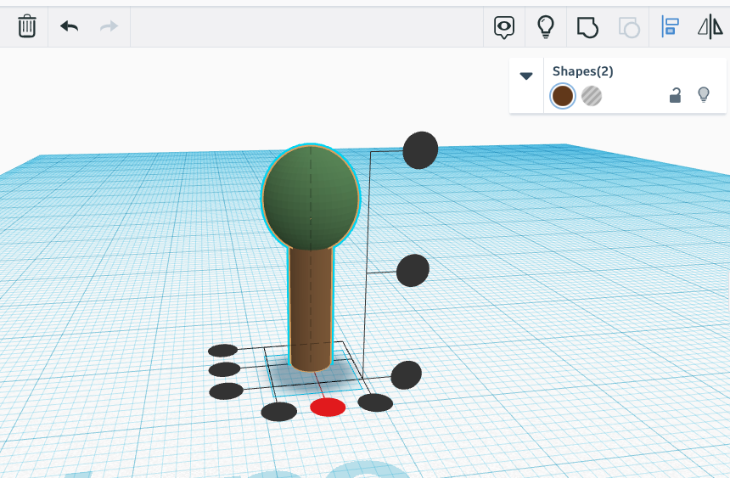The image size is (730, 478).
Task: Redo the undone action
Action: click(109, 26)
